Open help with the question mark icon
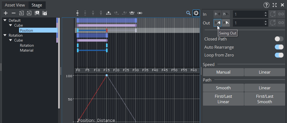 point(267,5)
